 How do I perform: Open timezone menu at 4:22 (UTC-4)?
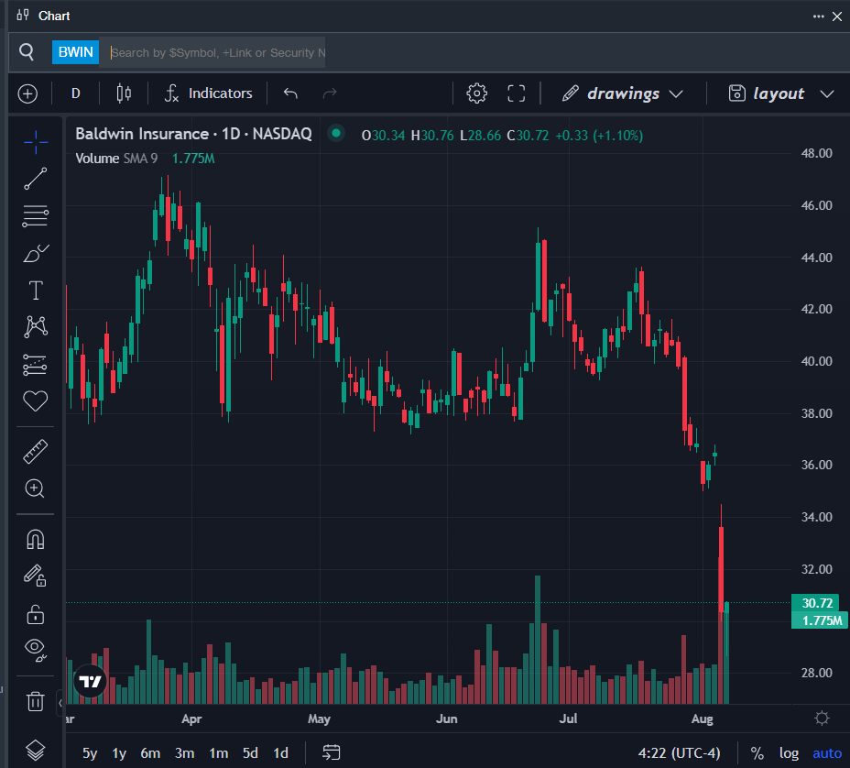point(680,752)
